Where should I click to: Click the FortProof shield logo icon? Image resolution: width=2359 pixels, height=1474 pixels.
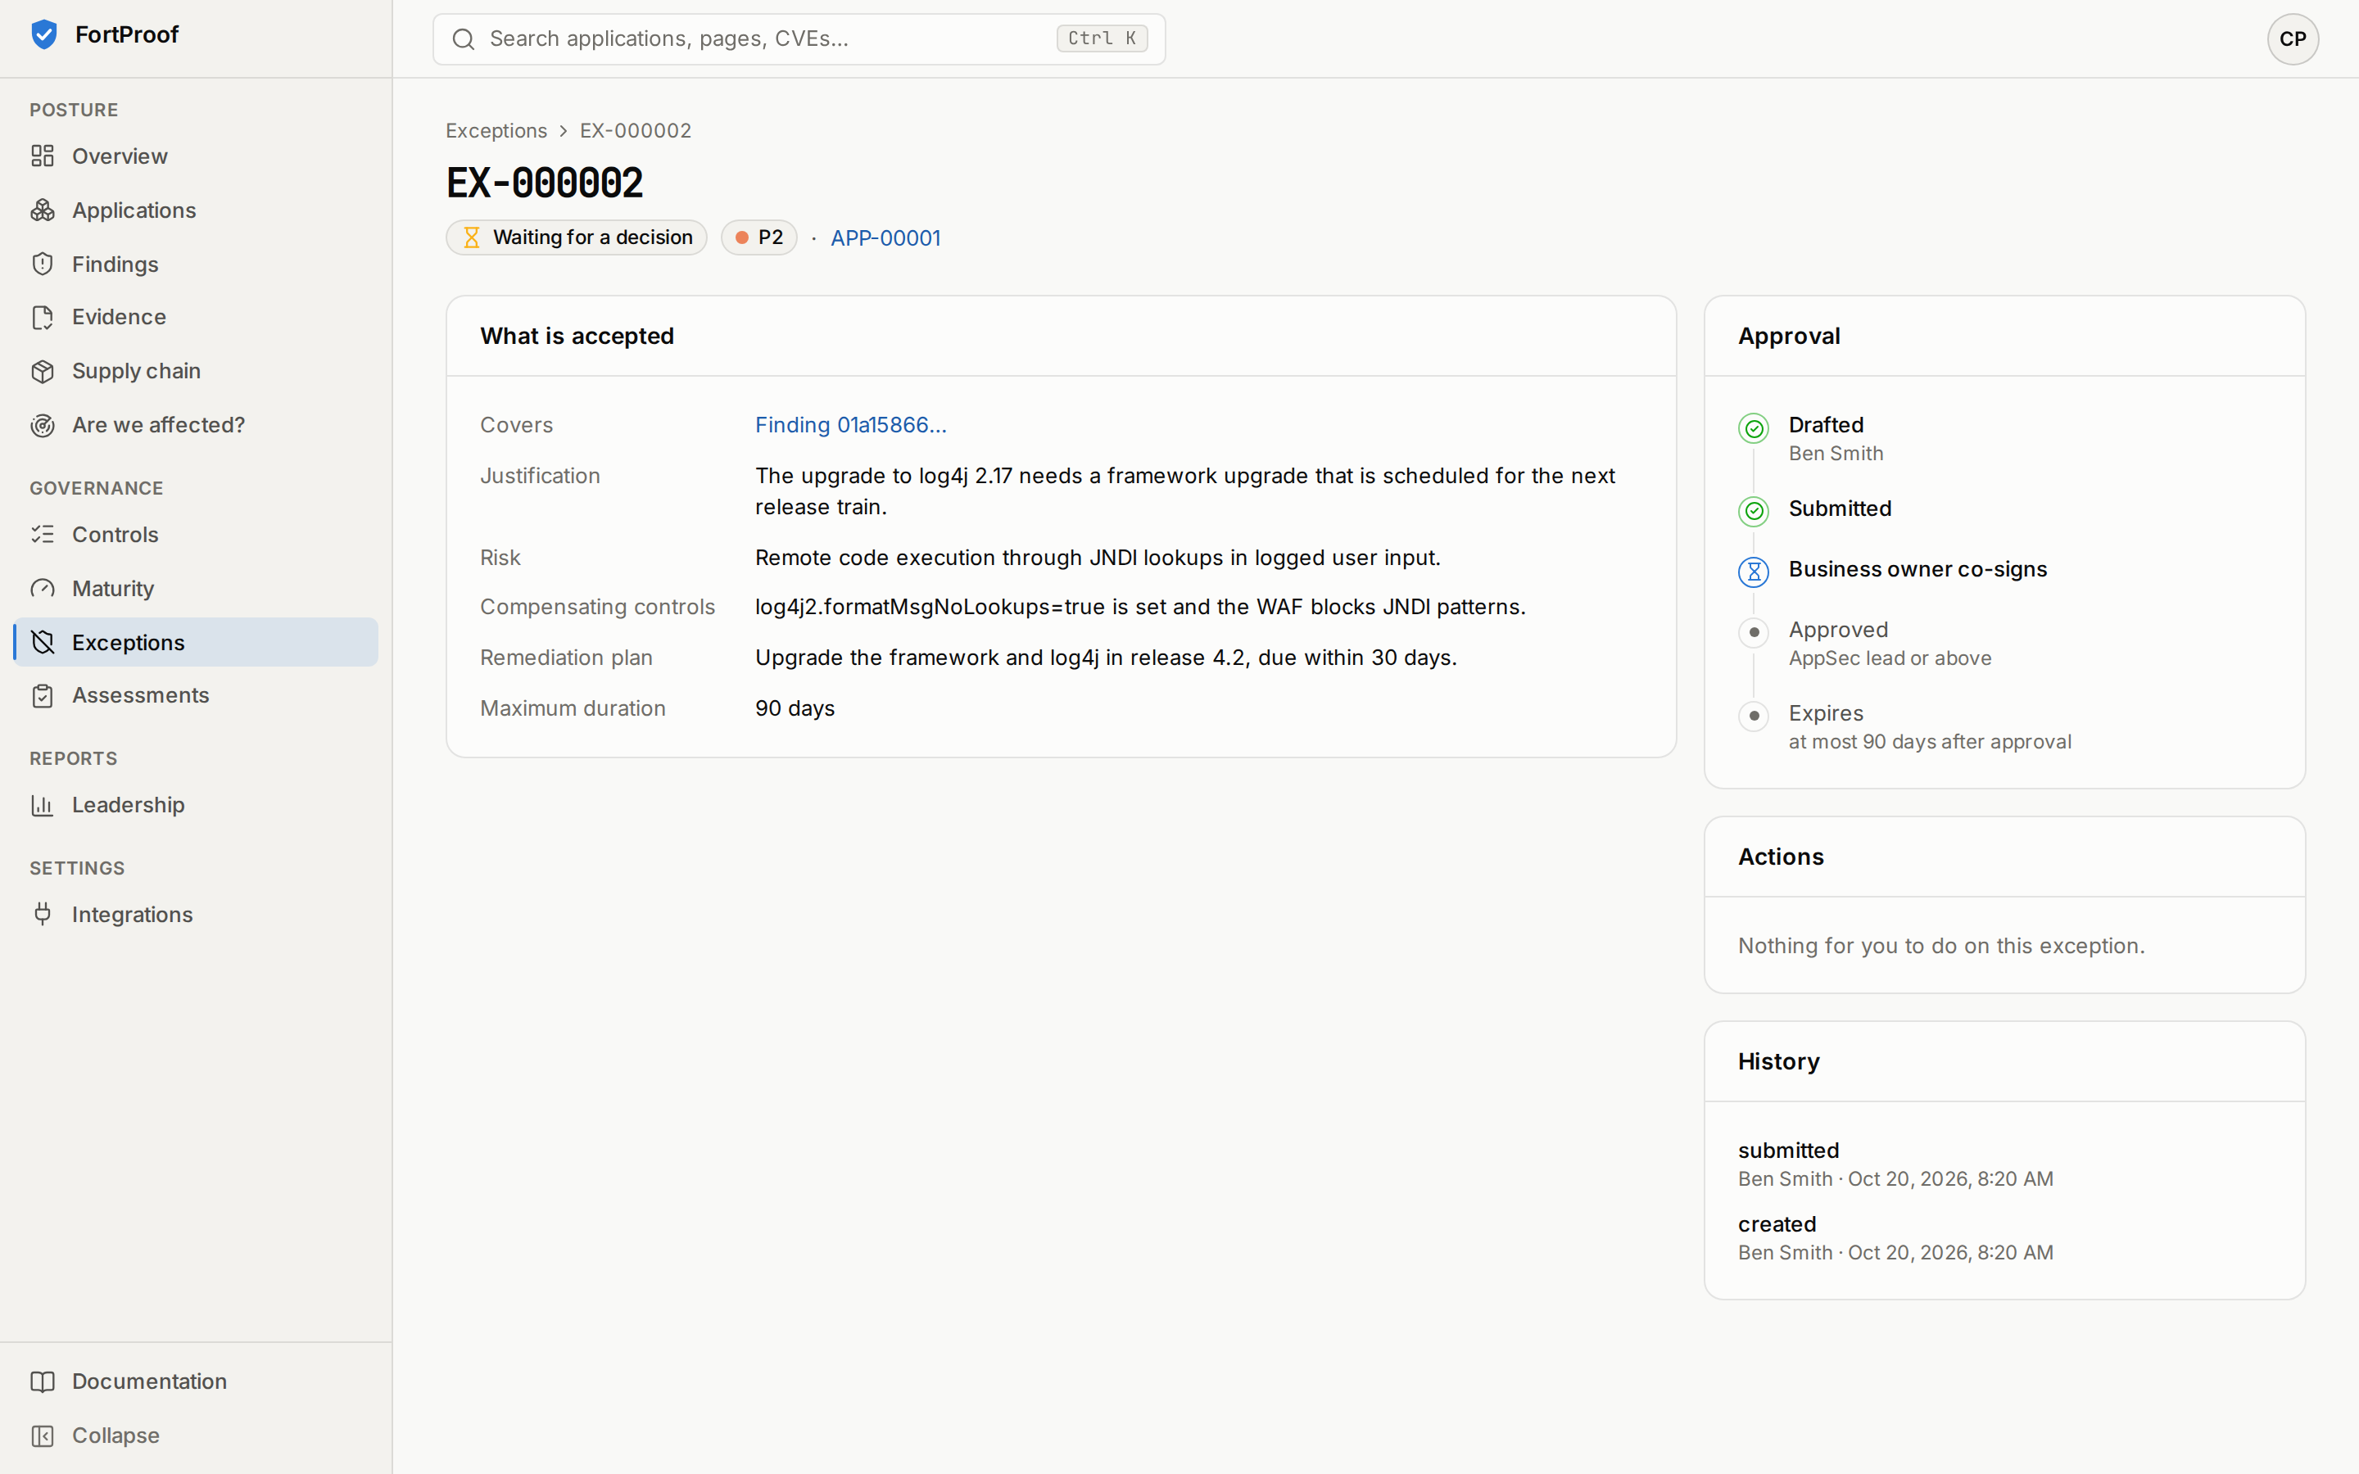(x=44, y=35)
